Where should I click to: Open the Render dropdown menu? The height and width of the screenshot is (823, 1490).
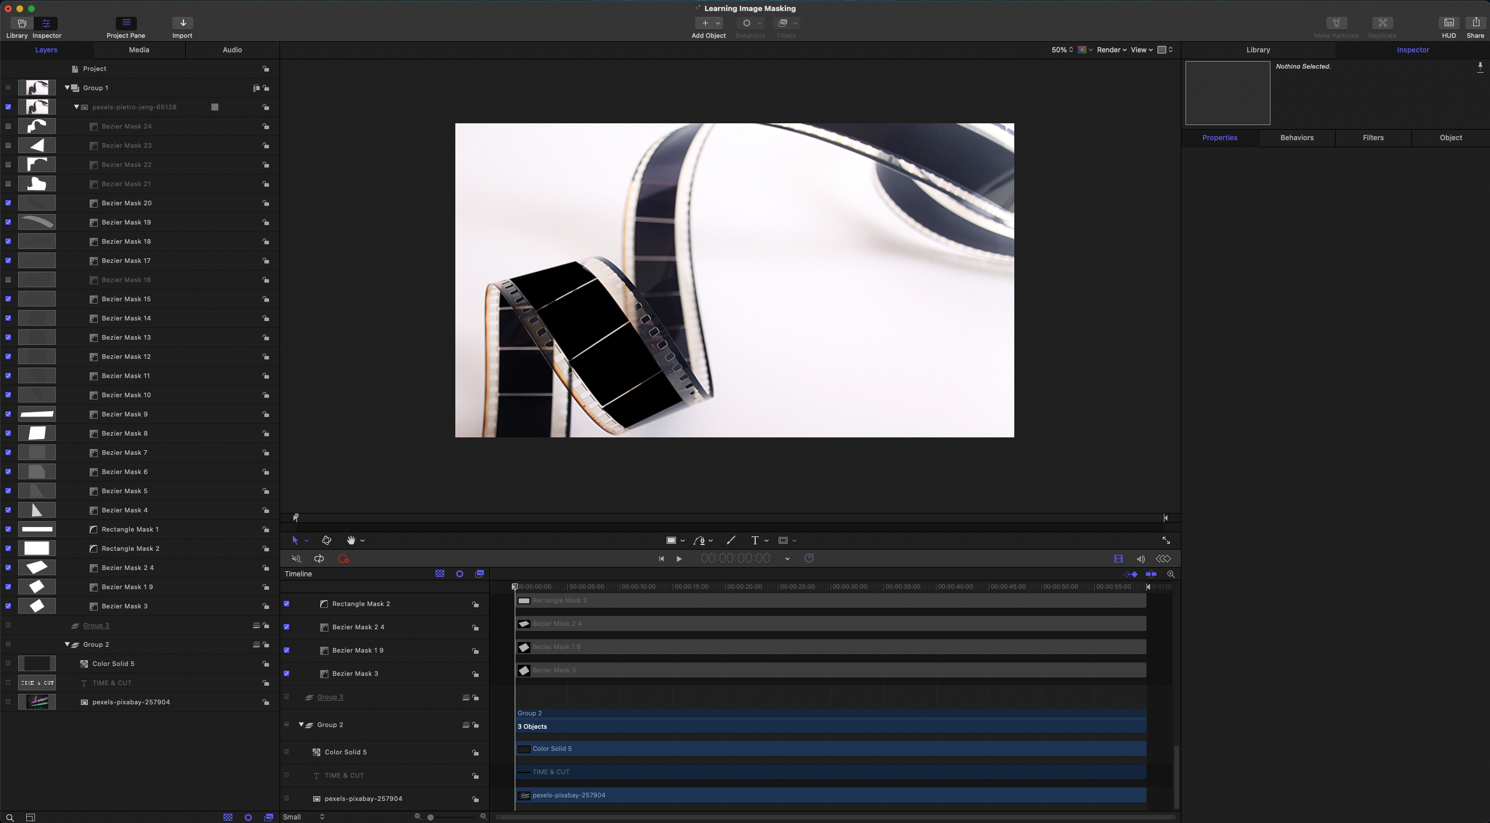[x=1111, y=50]
